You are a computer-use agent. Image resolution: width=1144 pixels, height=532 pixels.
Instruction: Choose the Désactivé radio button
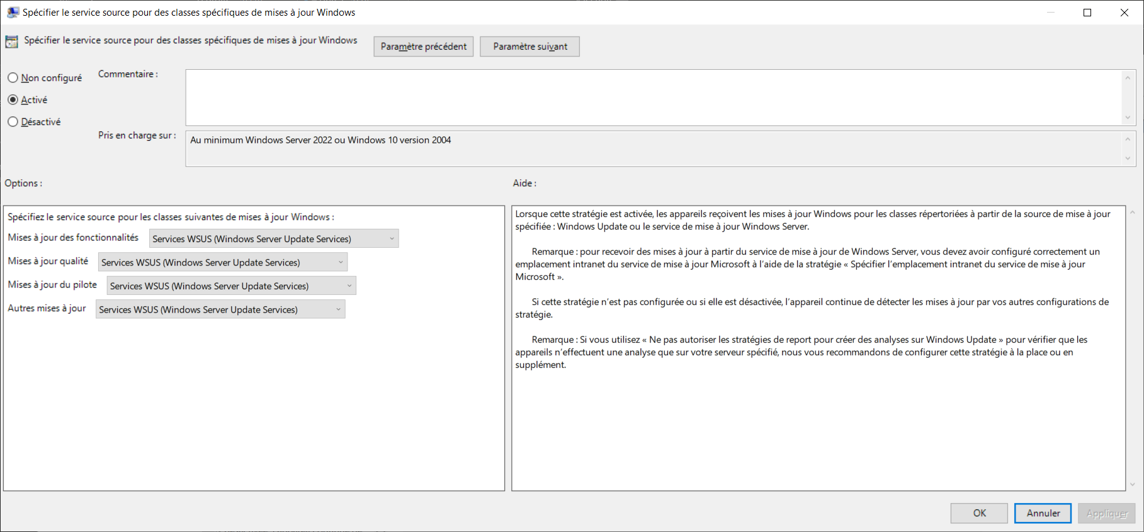pos(13,122)
